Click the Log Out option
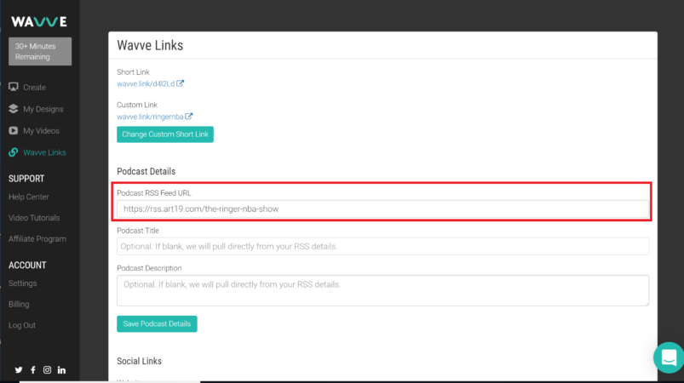 (x=22, y=325)
